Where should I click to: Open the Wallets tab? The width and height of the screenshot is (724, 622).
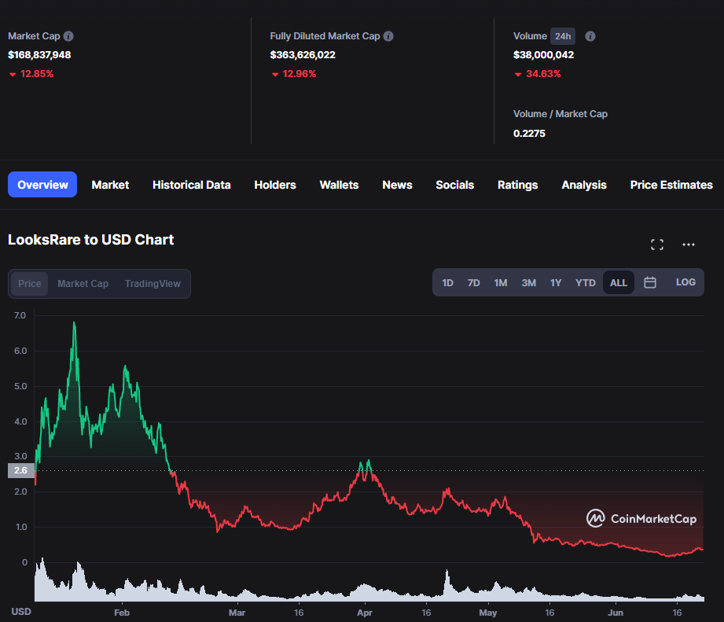tap(339, 185)
